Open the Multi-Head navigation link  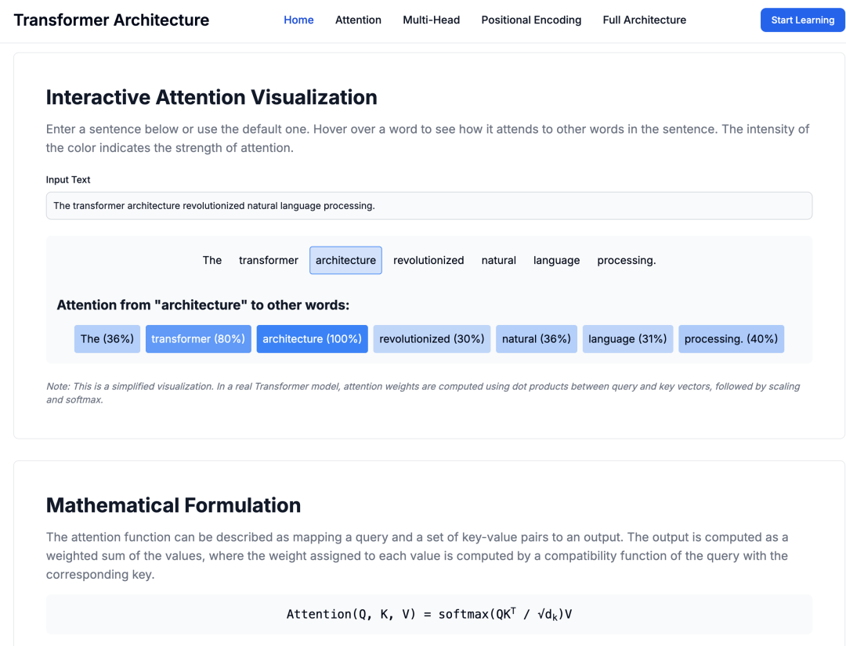point(431,20)
